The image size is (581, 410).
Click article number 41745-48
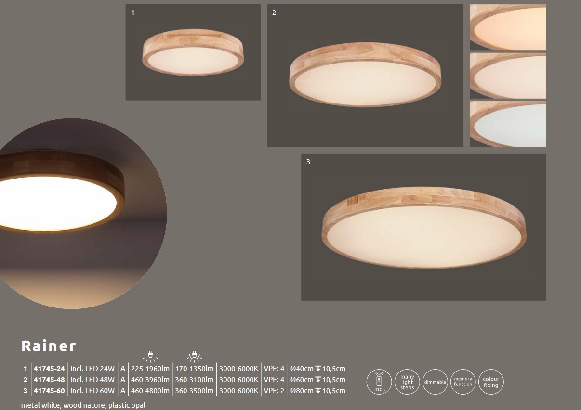click(x=49, y=380)
